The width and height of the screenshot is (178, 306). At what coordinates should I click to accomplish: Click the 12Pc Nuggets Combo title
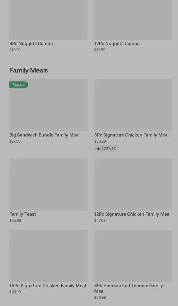point(117,43)
